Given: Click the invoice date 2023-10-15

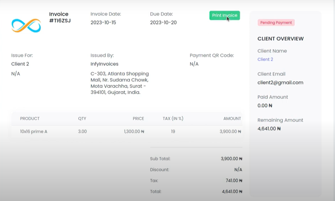Looking at the screenshot, I should tap(103, 23).
